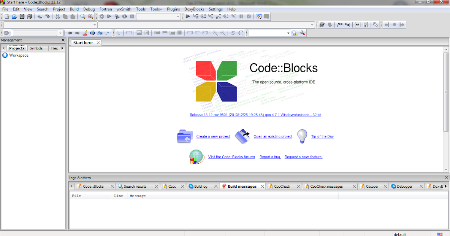This screenshot has height=236, width=450.
Task: Toggle the debugging windows display
Action: [x=258, y=16]
